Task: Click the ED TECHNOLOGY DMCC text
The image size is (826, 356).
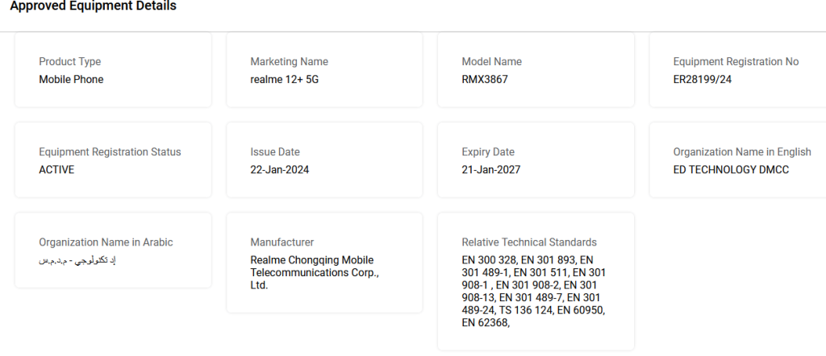Action: coord(731,170)
